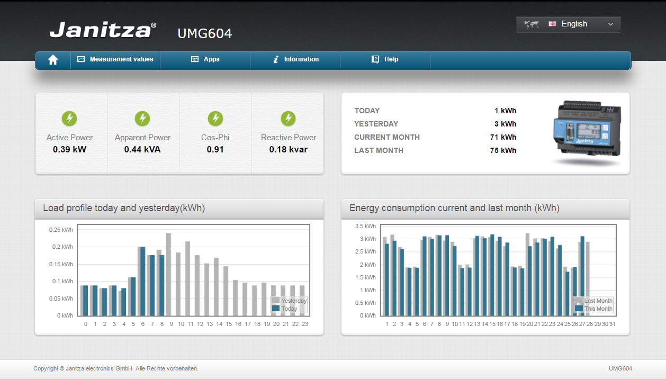Click the Cos-Phi lightning icon
The height and width of the screenshot is (380, 666).
(215, 119)
